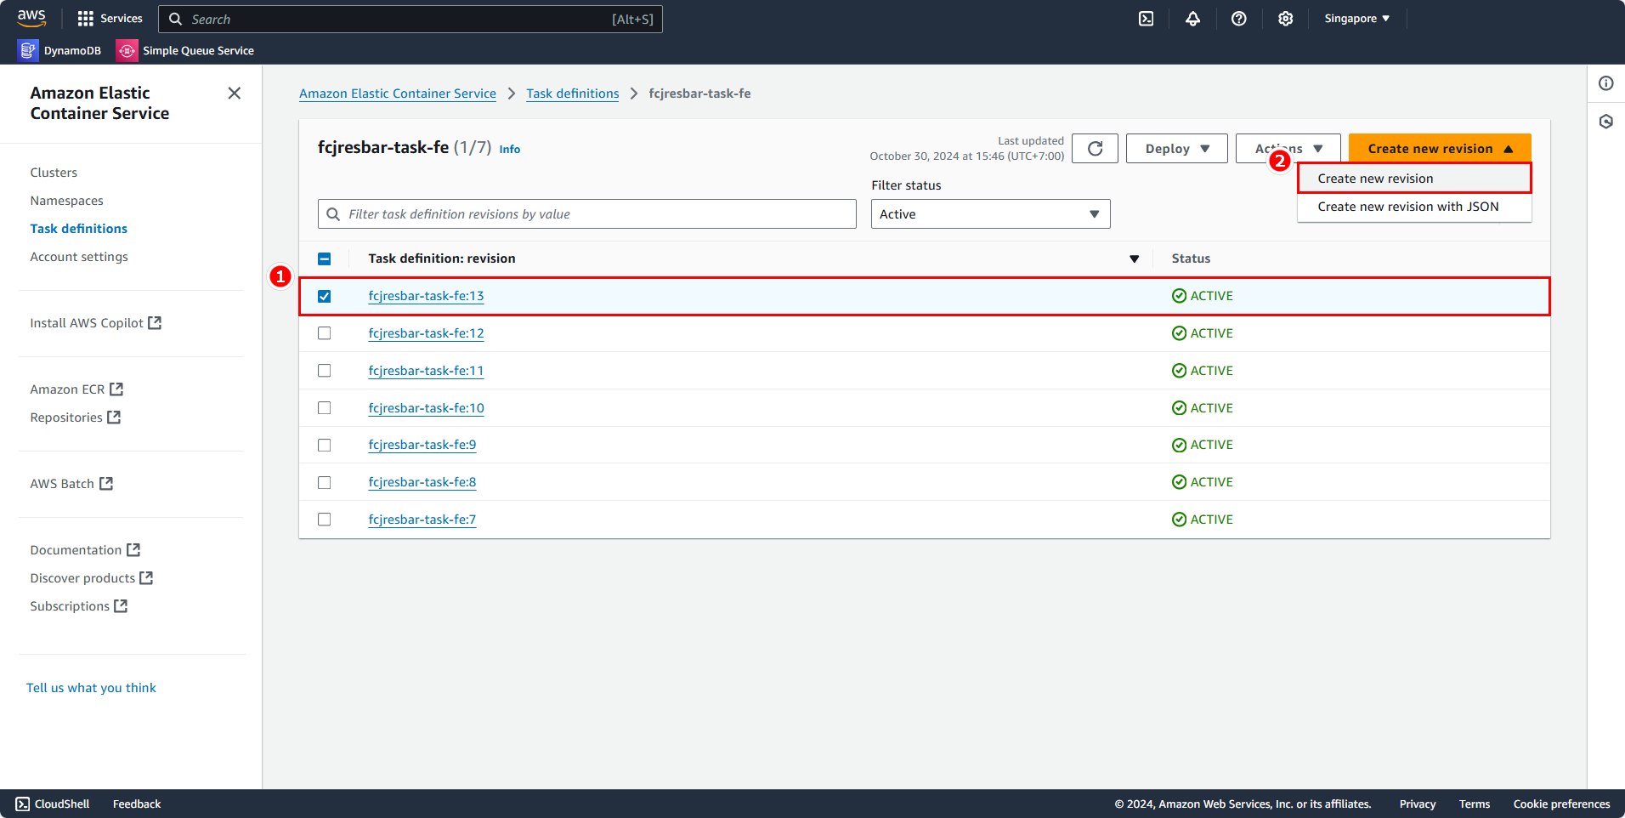The height and width of the screenshot is (818, 1625).
Task: Toggle the select-all header checkbox
Action: point(324,258)
